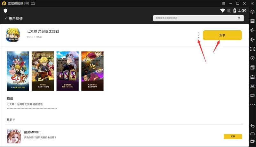Click the Wi-Fi status icon
256x147 pixels.
(222, 11)
